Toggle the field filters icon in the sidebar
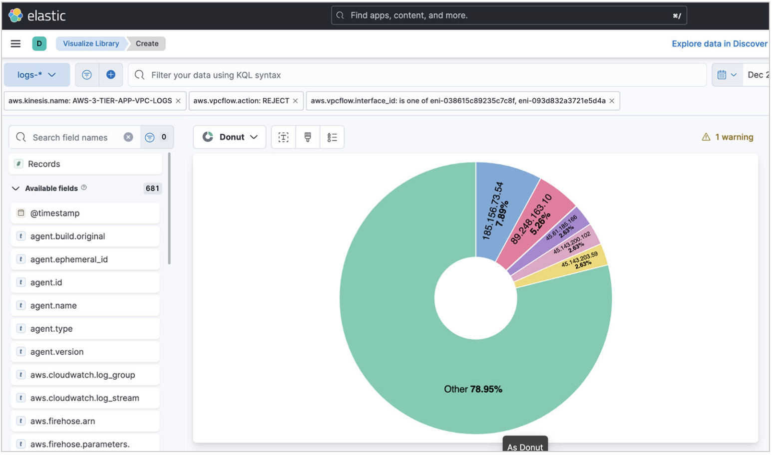 [x=149, y=137]
